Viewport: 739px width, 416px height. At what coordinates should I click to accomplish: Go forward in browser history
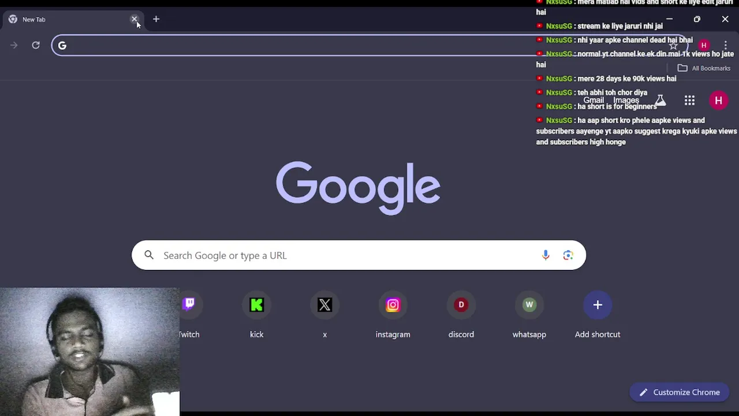point(14,45)
